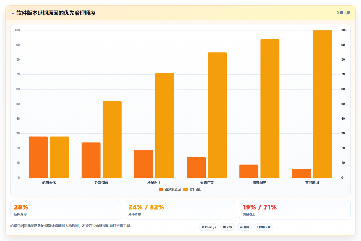361x241 pixels.
Task: Click the 范围变化 x-axis label
Action: coord(49,182)
